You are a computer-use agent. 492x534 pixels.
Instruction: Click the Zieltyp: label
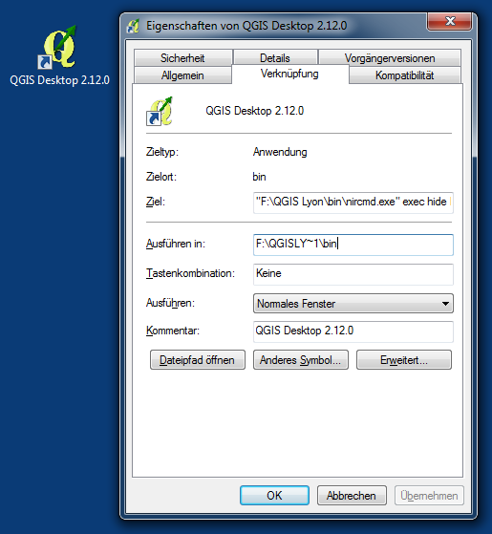tap(162, 152)
